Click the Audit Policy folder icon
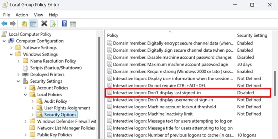 40,101
